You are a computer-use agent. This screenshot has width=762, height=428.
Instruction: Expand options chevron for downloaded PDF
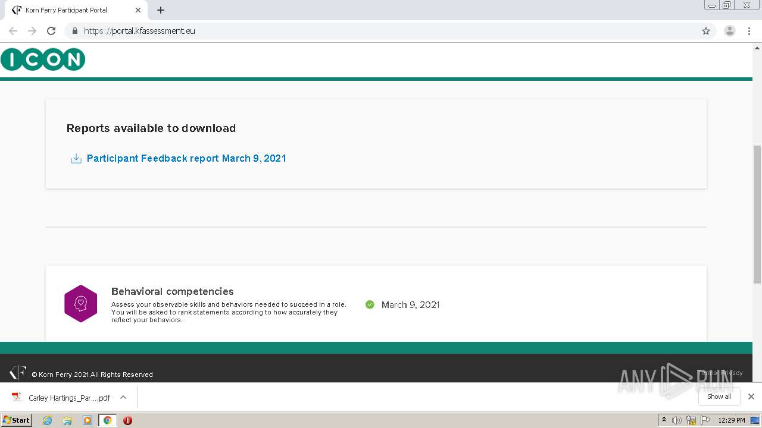(123, 397)
